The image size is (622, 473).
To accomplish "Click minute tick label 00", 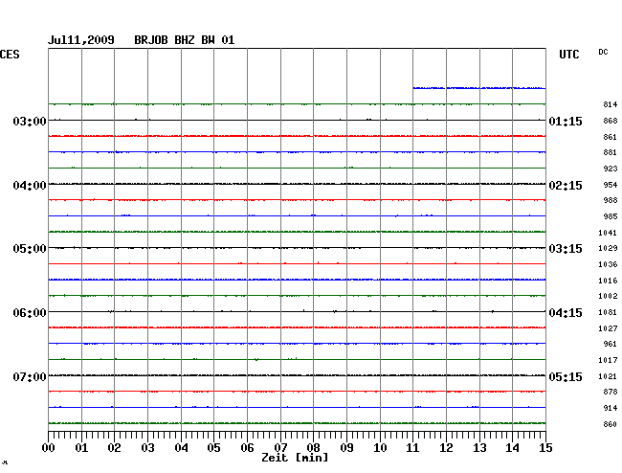I will pyautogui.click(x=48, y=448).
